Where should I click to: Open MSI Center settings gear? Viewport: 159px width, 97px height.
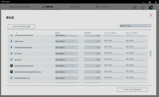click(x=143, y=7)
